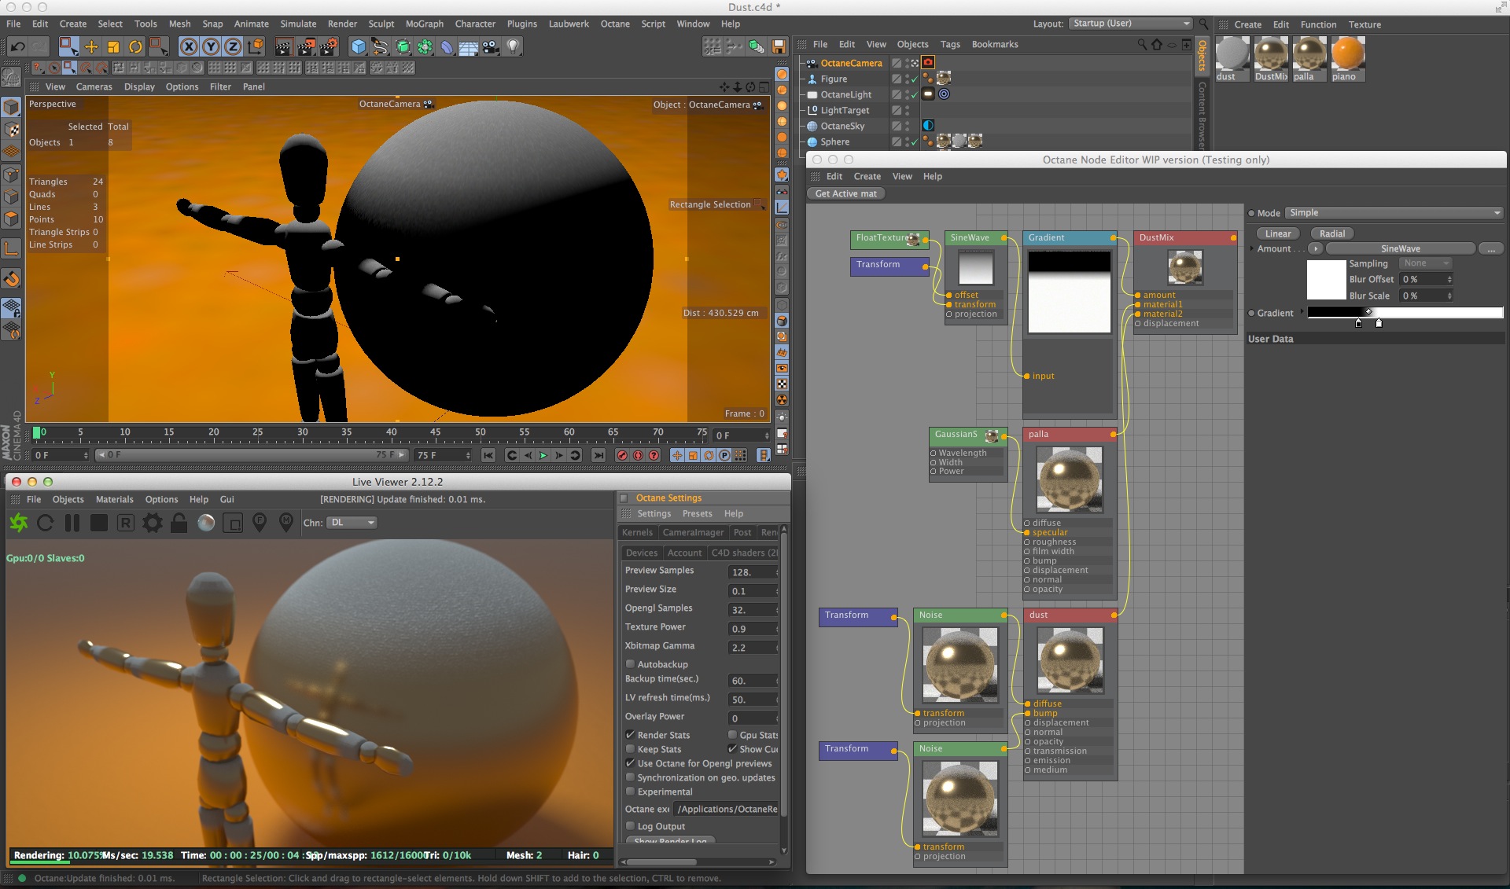This screenshot has height=889, width=1510.
Task: Toggle X axis lock button
Action: 189,46
